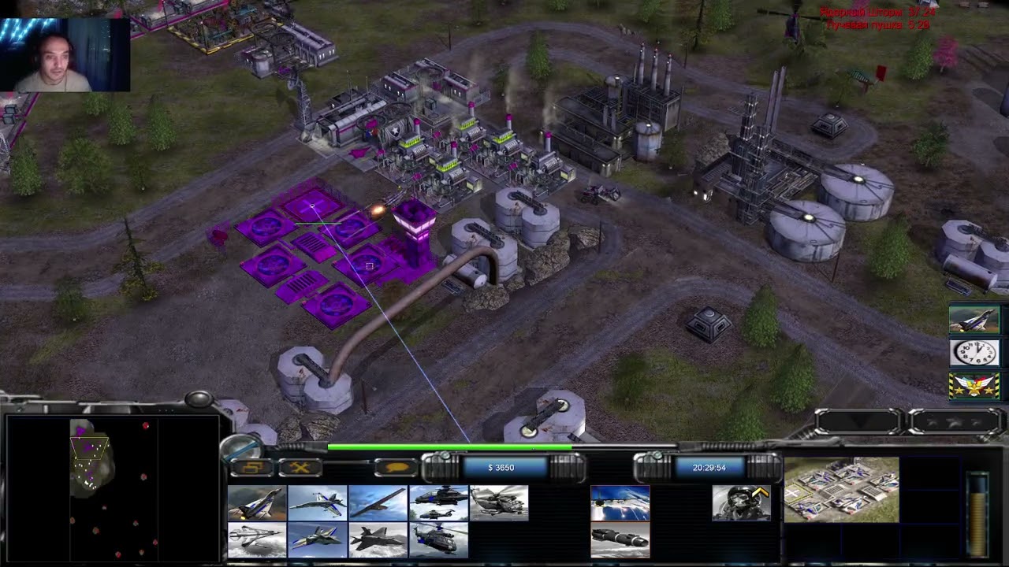This screenshot has width=1009, height=567.
Task: Select the dark flying-wing aircraft build icon
Action: point(378,503)
